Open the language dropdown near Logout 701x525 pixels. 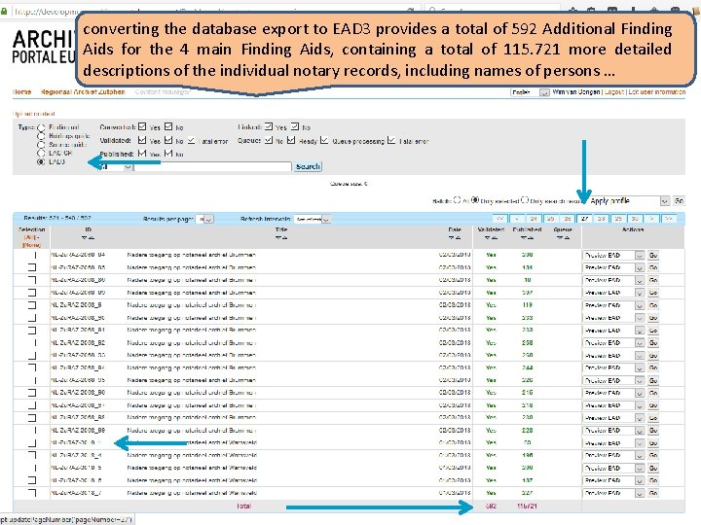[x=530, y=92]
